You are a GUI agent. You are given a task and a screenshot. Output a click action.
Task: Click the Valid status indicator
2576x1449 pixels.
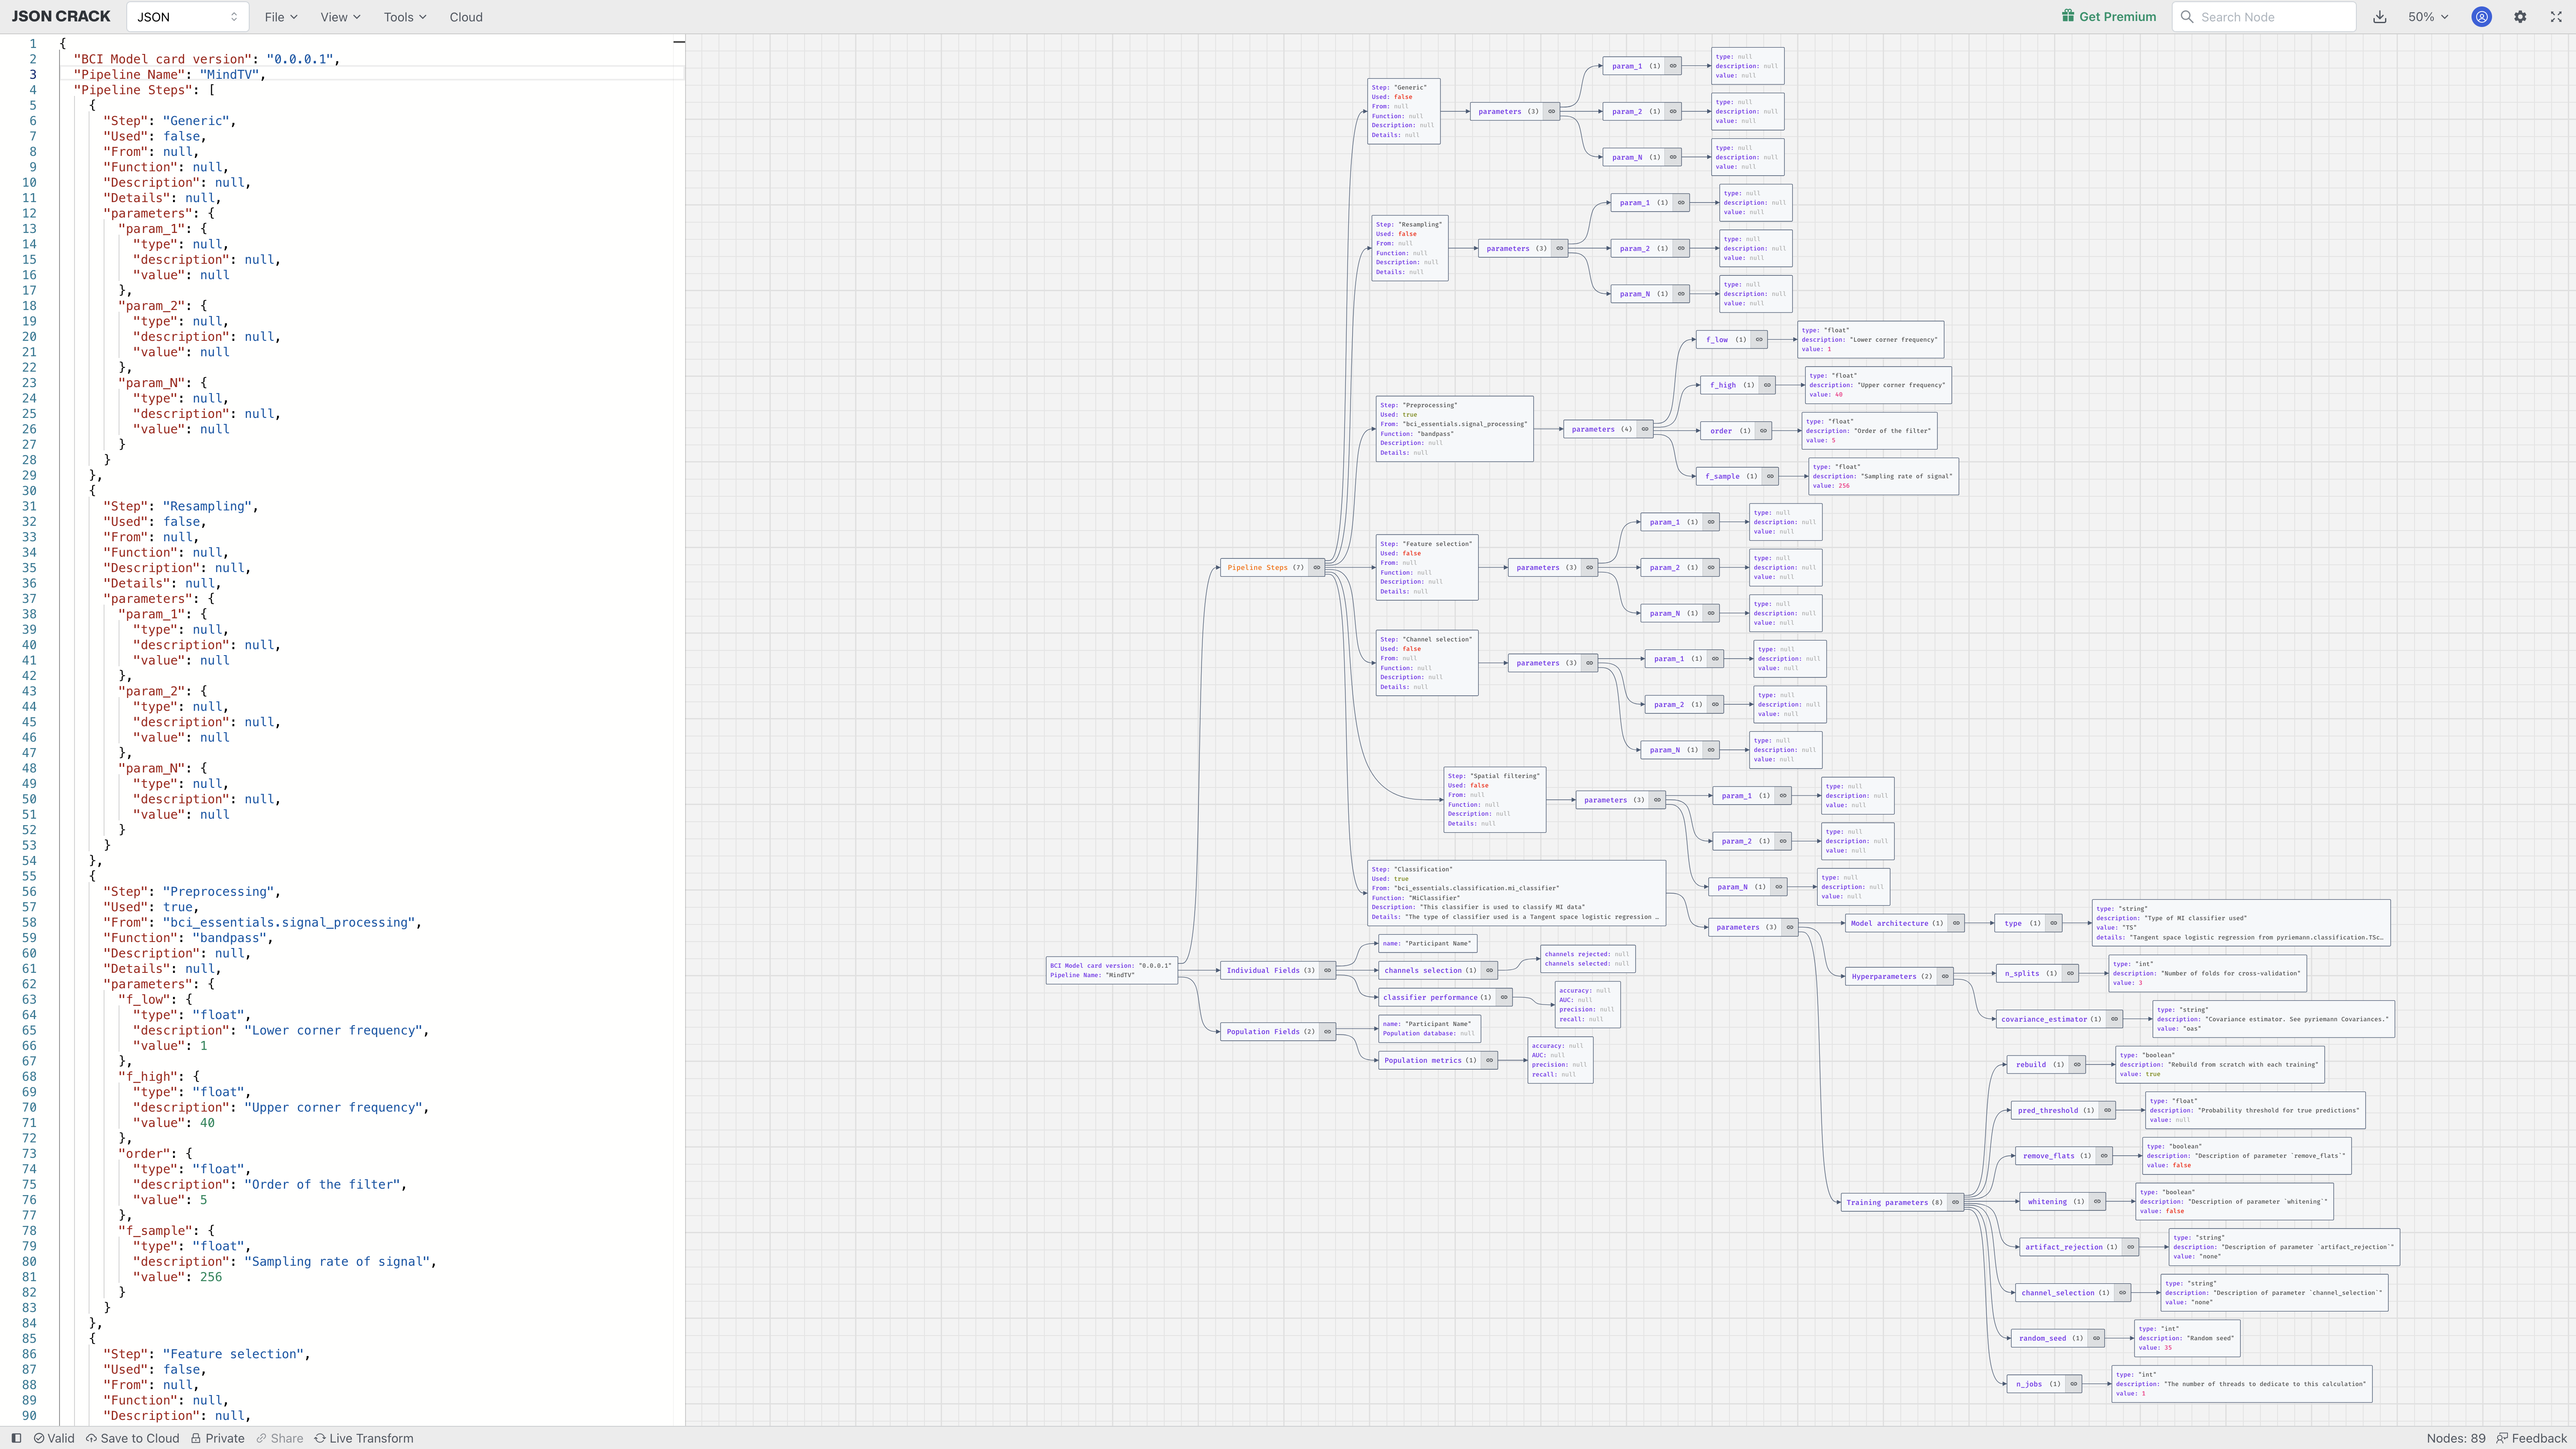pyautogui.click(x=54, y=1438)
